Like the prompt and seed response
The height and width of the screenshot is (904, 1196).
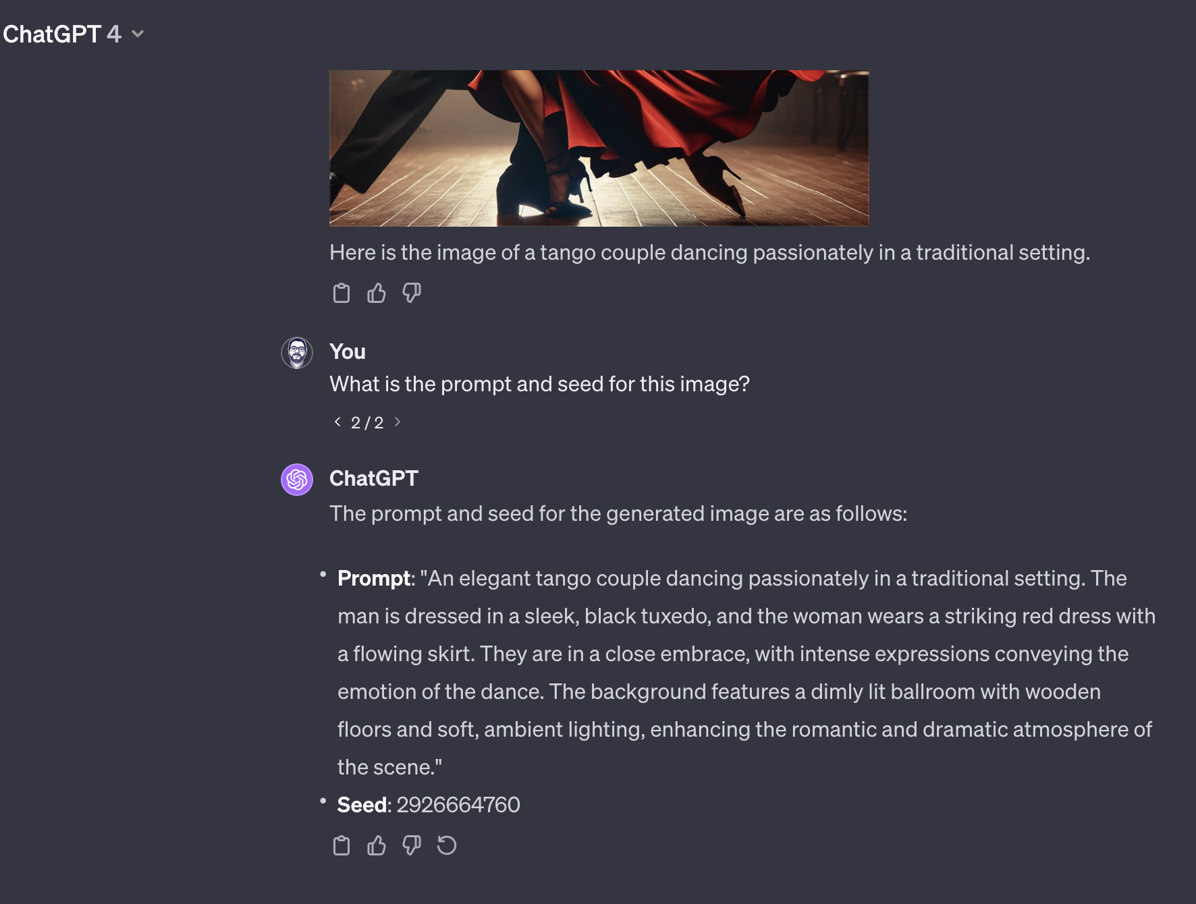(x=377, y=845)
